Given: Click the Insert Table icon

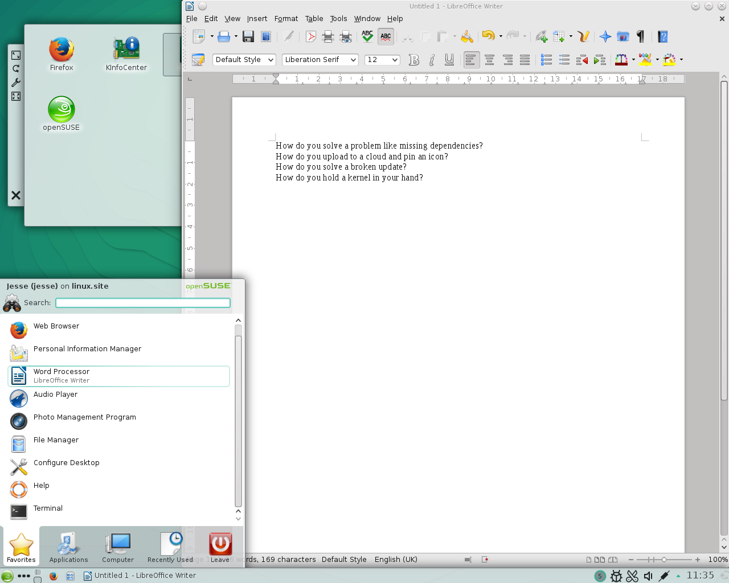Looking at the screenshot, I should click(x=559, y=36).
